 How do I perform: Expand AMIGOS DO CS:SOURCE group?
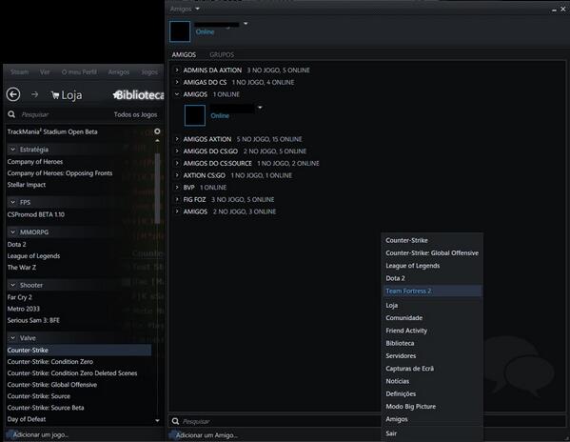coord(177,163)
